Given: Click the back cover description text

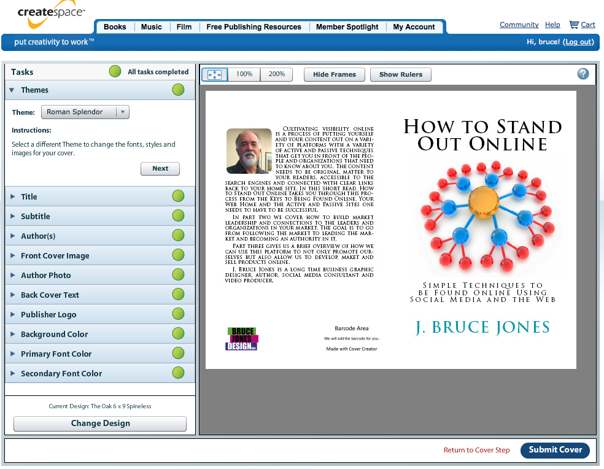Looking at the screenshot, I should point(300,204).
